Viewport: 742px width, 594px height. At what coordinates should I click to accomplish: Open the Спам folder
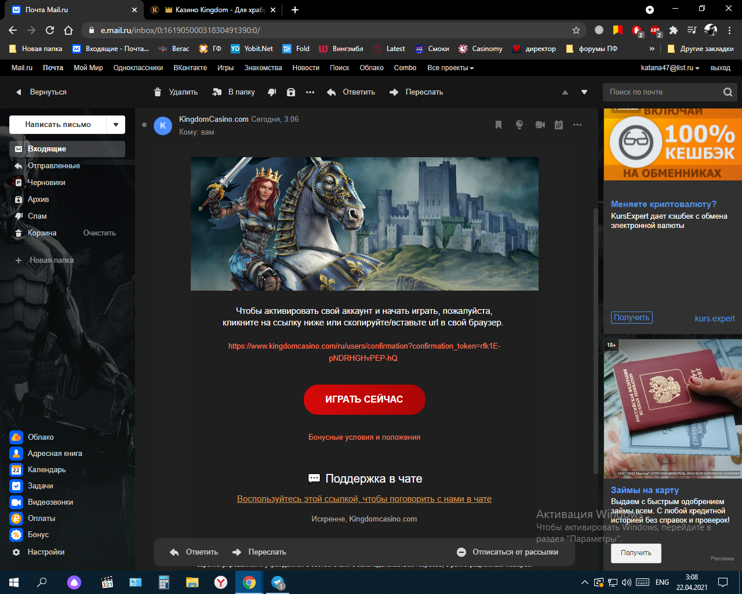(x=31, y=216)
